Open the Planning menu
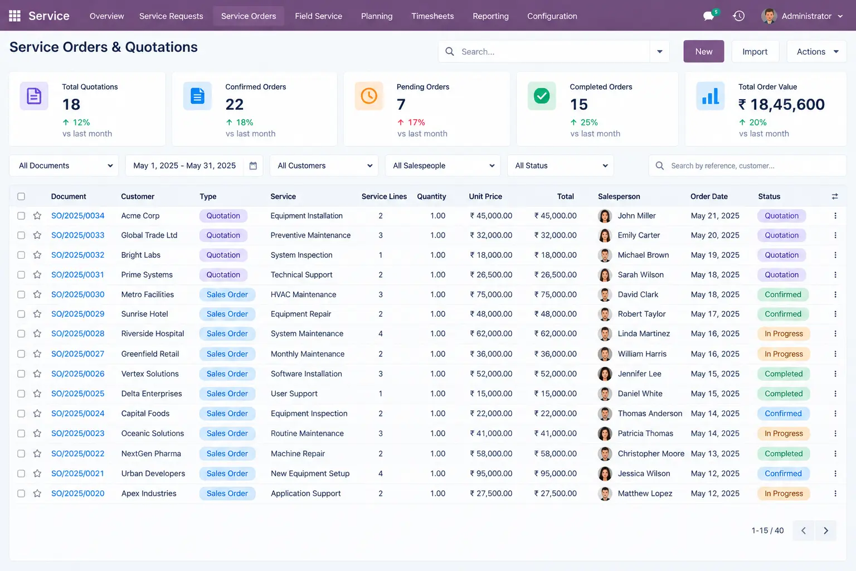This screenshot has width=856, height=571. point(377,16)
